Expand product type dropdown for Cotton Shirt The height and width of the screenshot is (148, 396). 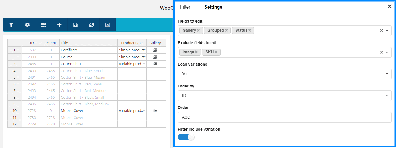[x=144, y=64]
